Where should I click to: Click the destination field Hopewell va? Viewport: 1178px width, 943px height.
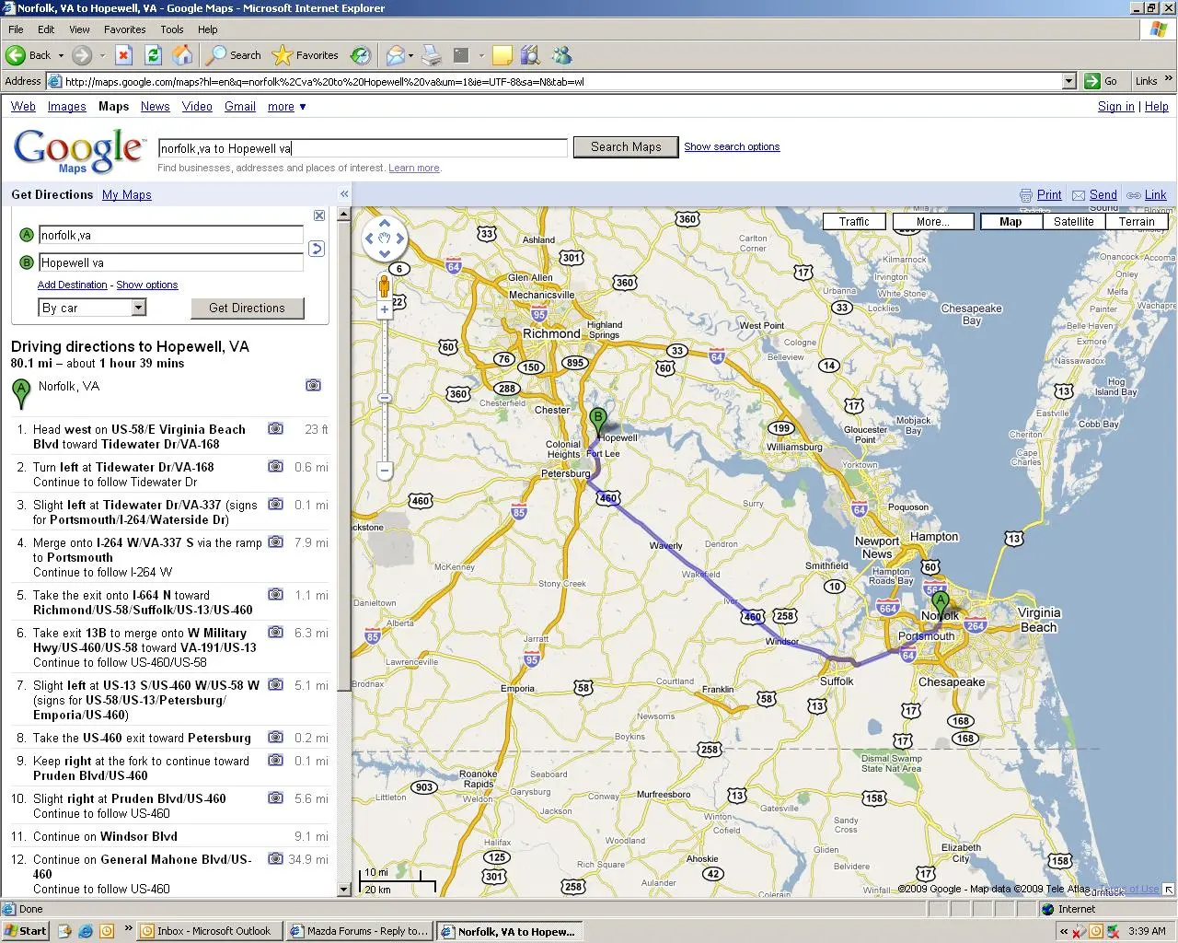coord(170,262)
